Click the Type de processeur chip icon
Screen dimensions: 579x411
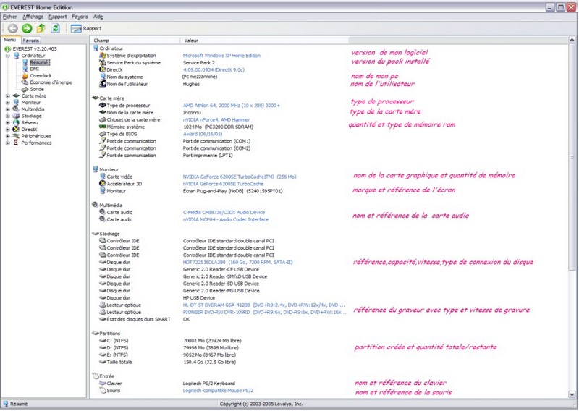tap(103, 105)
